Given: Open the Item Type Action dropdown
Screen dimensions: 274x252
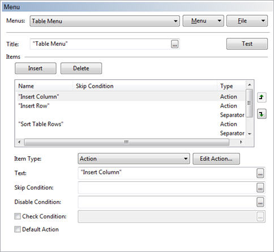Looking at the screenshot, I should (134, 159).
